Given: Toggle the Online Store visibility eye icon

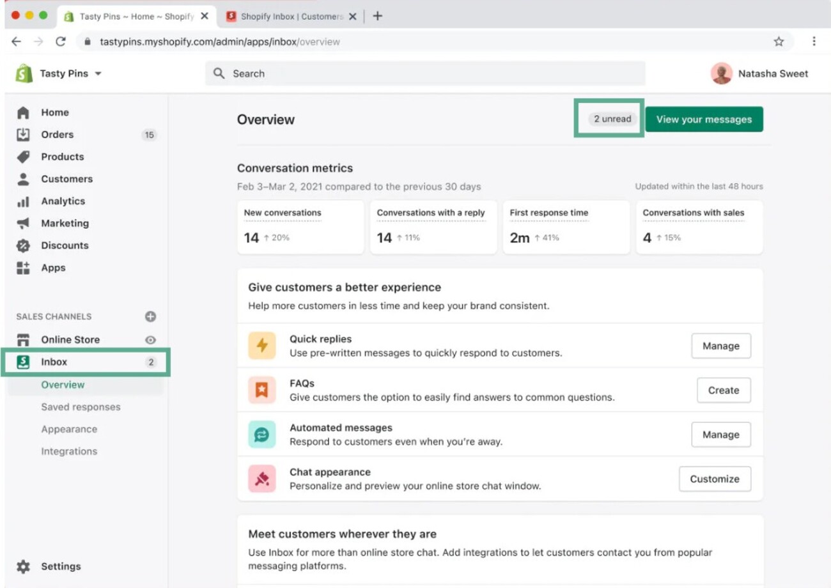Looking at the screenshot, I should (x=150, y=339).
